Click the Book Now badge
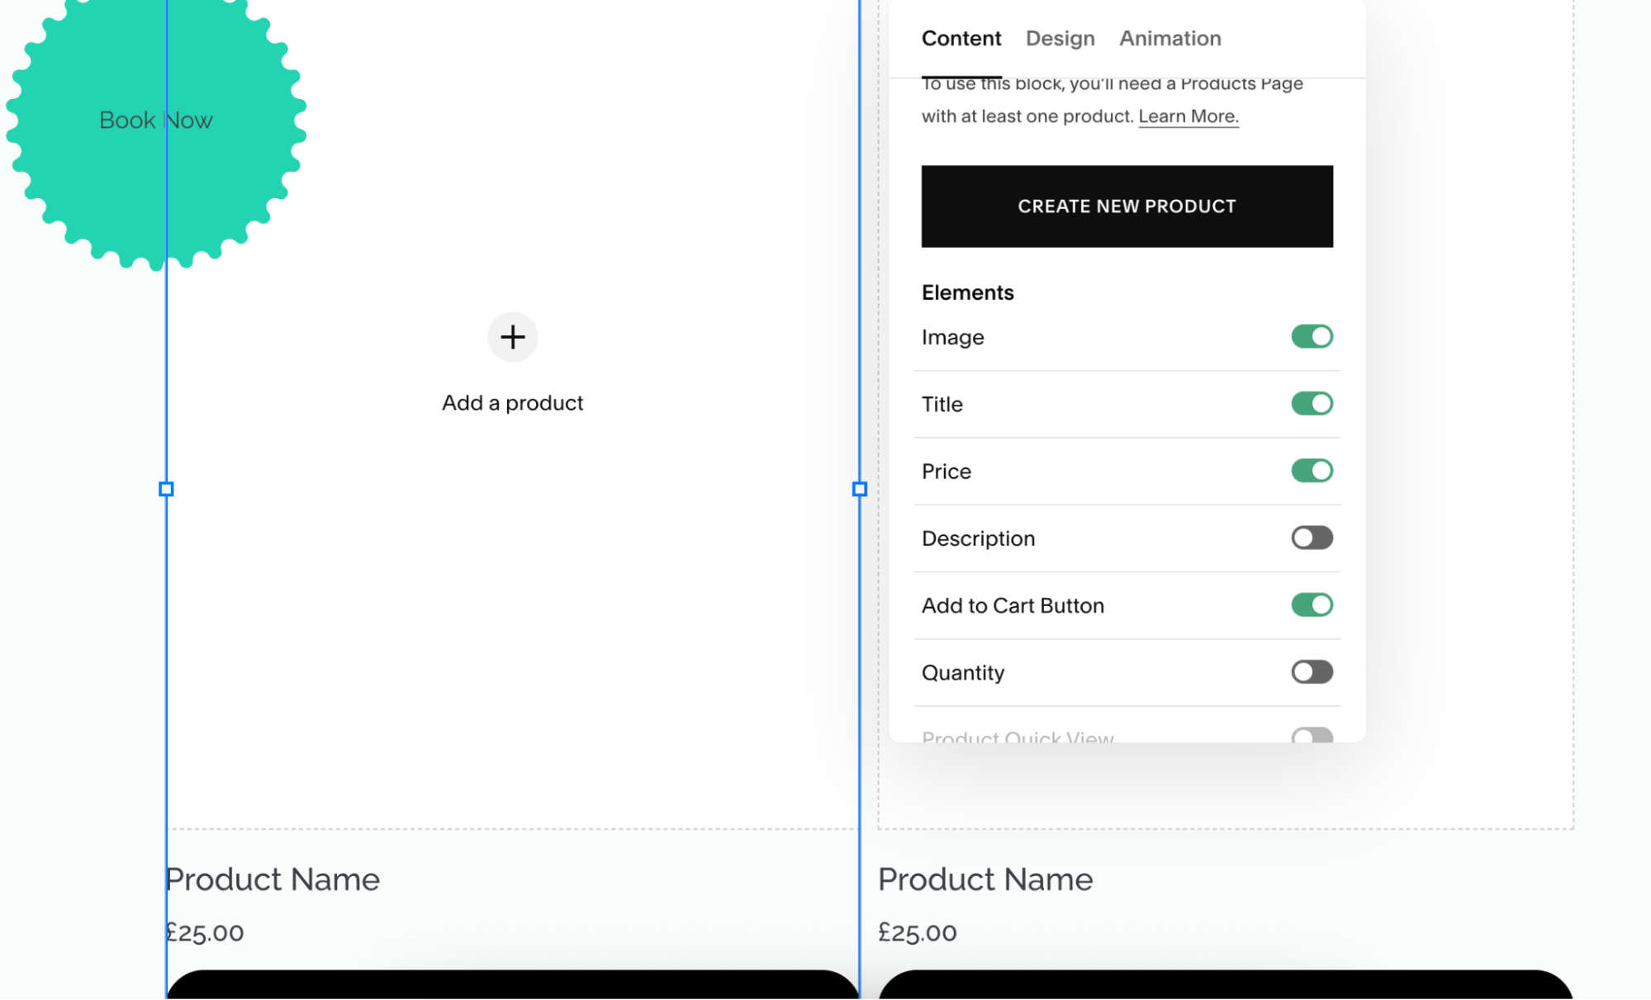This screenshot has width=1651, height=1000. 156,121
